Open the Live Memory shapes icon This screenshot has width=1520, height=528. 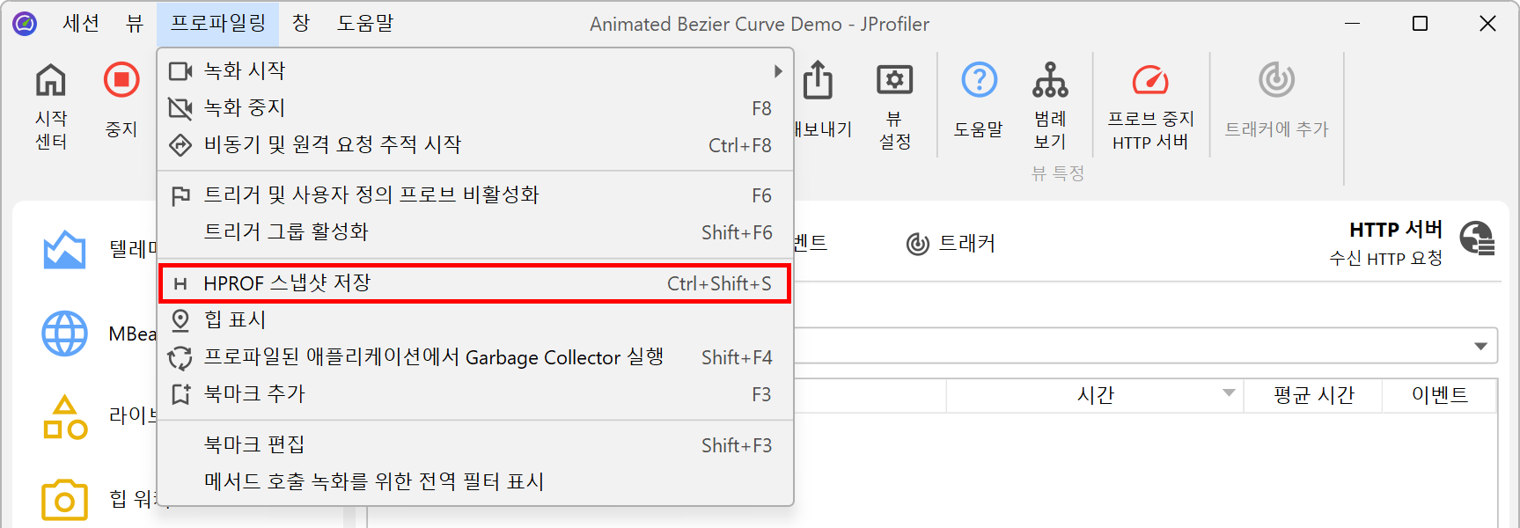64,417
